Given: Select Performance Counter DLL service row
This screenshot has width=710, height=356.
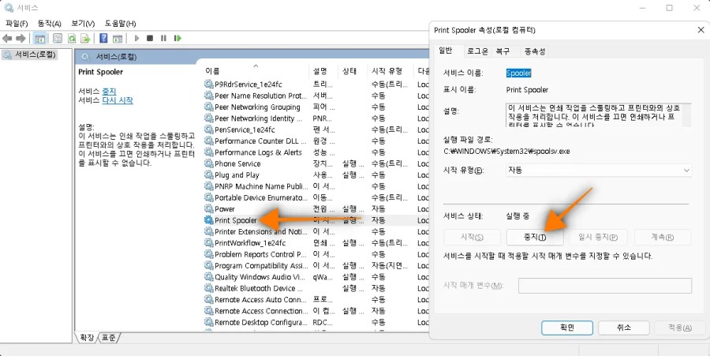Looking at the screenshot, I should coord(316,141).
